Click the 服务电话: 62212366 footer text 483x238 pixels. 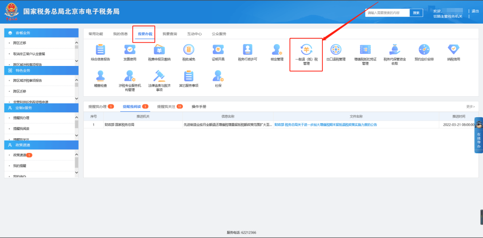[241, 233]
